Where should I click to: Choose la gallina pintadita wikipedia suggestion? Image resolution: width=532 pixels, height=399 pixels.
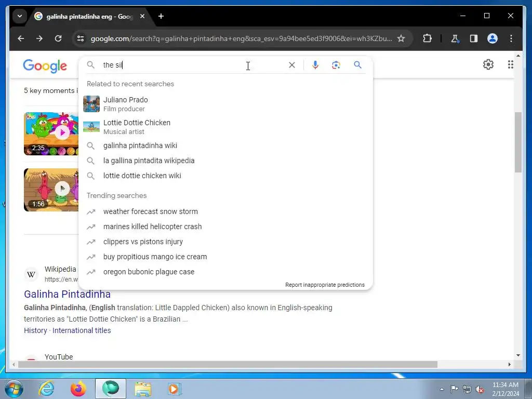[x=225, y=161]
